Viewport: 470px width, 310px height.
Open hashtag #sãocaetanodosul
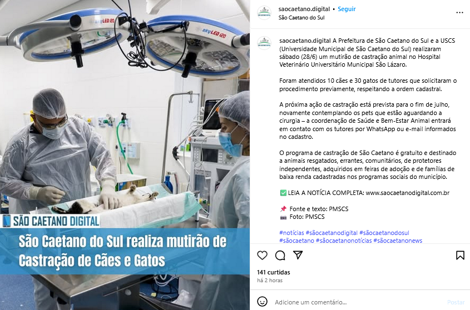pyautogui.click(x=384, y=233)
